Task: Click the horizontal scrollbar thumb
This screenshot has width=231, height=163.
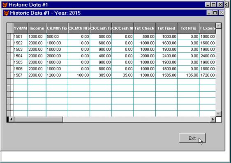Action: coord(39,119)
